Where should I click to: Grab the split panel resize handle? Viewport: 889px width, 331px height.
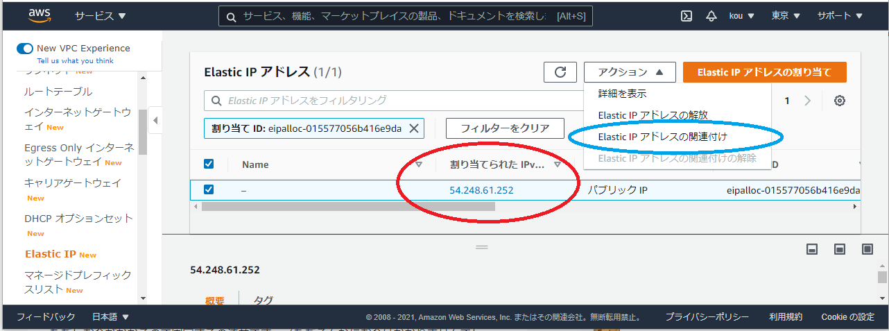(482, 247)
